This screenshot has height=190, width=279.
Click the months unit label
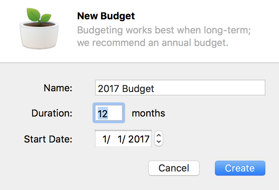pos(148,113)
